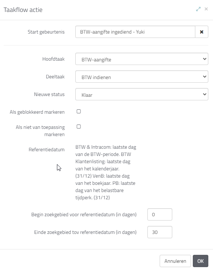Click the Als niet van toepassing markeren label
The height and width of the screenshot is (270, 213).
tap(40, 131)
